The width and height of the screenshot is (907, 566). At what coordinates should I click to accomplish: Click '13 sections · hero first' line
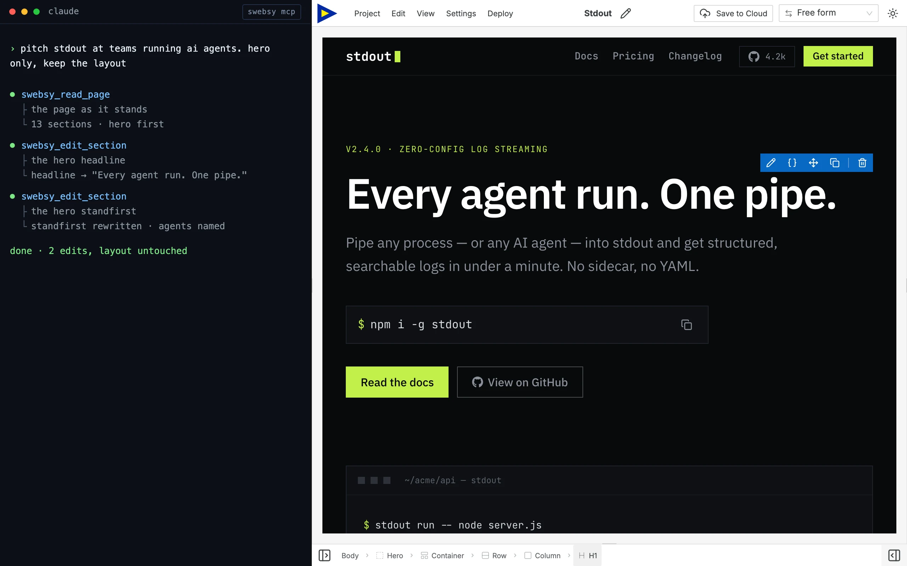coord(97,124)
